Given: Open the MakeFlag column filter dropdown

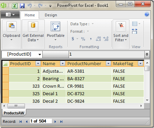Looking at the screenshot, I should pyautogui.click(x=141, y=63).
